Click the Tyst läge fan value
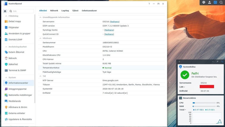The width and height of the screenshot is (225, 127). 107,72
